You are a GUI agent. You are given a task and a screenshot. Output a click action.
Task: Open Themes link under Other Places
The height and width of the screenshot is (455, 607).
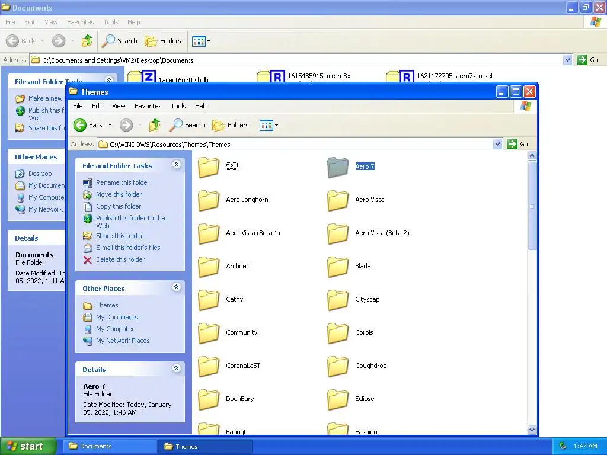pos(107,305)
